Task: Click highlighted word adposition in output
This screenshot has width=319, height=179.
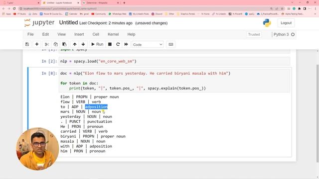Action: [x=96, y=107]
